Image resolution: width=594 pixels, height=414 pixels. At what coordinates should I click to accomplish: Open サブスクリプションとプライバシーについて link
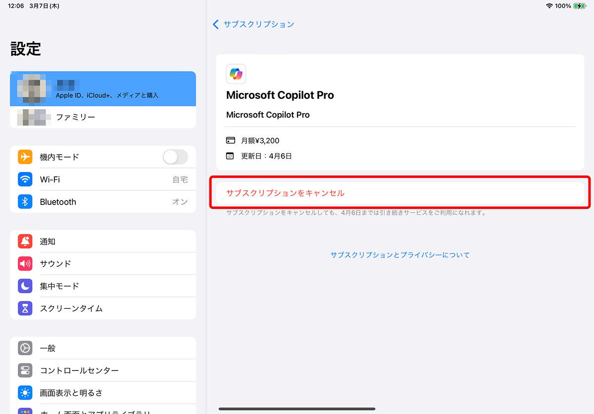(x=399, y=254)
